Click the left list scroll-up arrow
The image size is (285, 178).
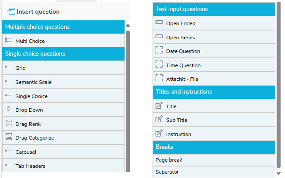point(128,26)
